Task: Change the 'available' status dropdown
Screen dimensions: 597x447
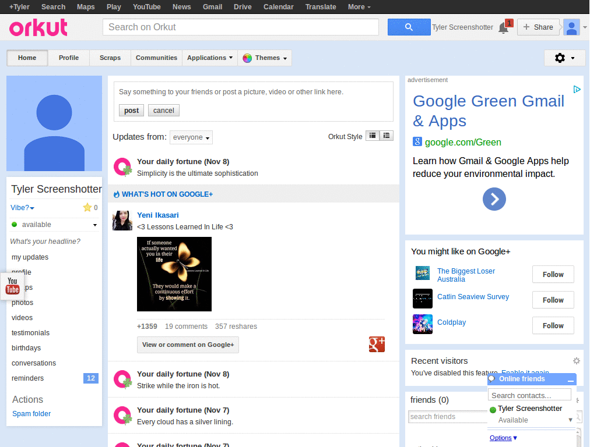Action: pos(54,225)
